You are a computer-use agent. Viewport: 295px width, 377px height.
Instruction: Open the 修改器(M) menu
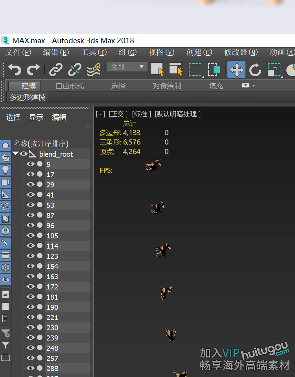pyautogui.click(x=241, y=52)
